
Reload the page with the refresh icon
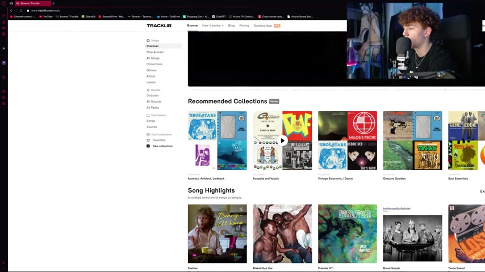pos(21,11)
